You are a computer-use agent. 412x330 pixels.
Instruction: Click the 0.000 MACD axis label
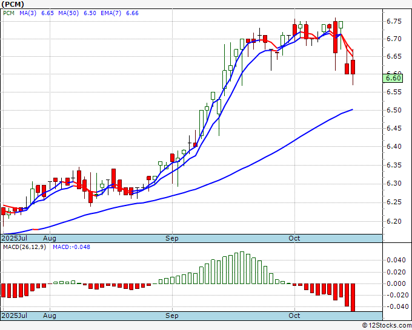[396, 283]
